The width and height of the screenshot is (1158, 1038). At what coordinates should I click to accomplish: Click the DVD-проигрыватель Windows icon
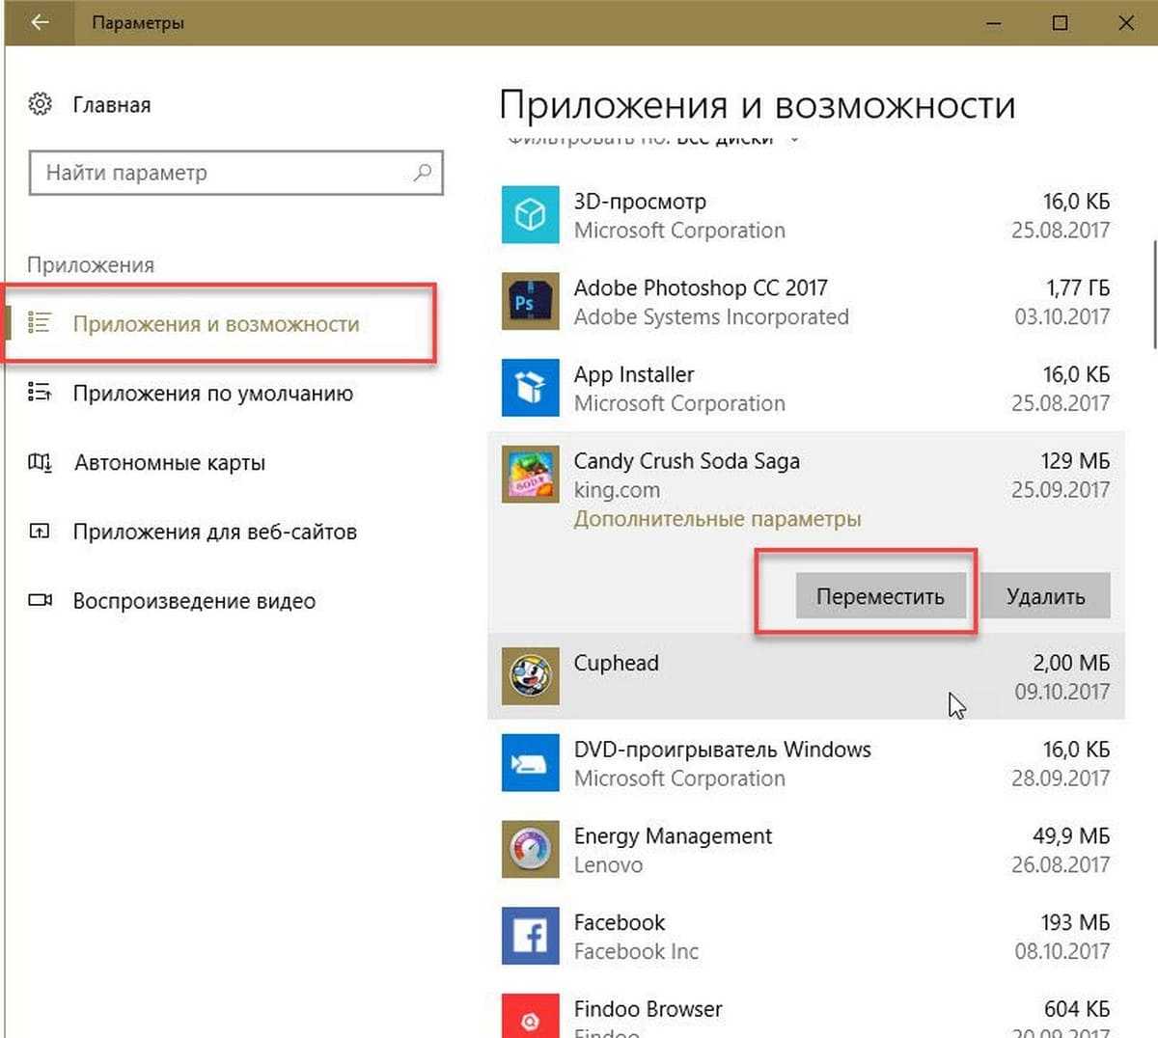click(x=530, y=763)
